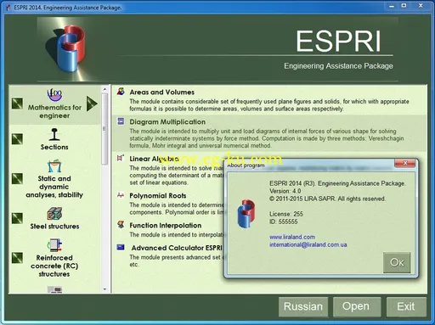The image size is (435, 325).
Task: Click ESPRI logo in About dialog
Action: click(x=246, y=214)
